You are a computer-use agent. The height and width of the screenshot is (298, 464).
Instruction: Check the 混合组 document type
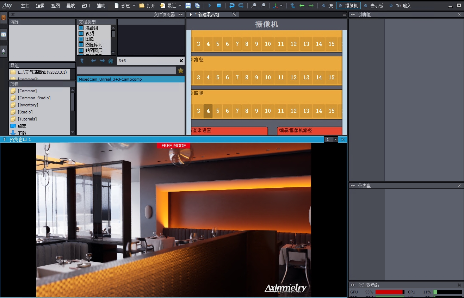(81, 28)
